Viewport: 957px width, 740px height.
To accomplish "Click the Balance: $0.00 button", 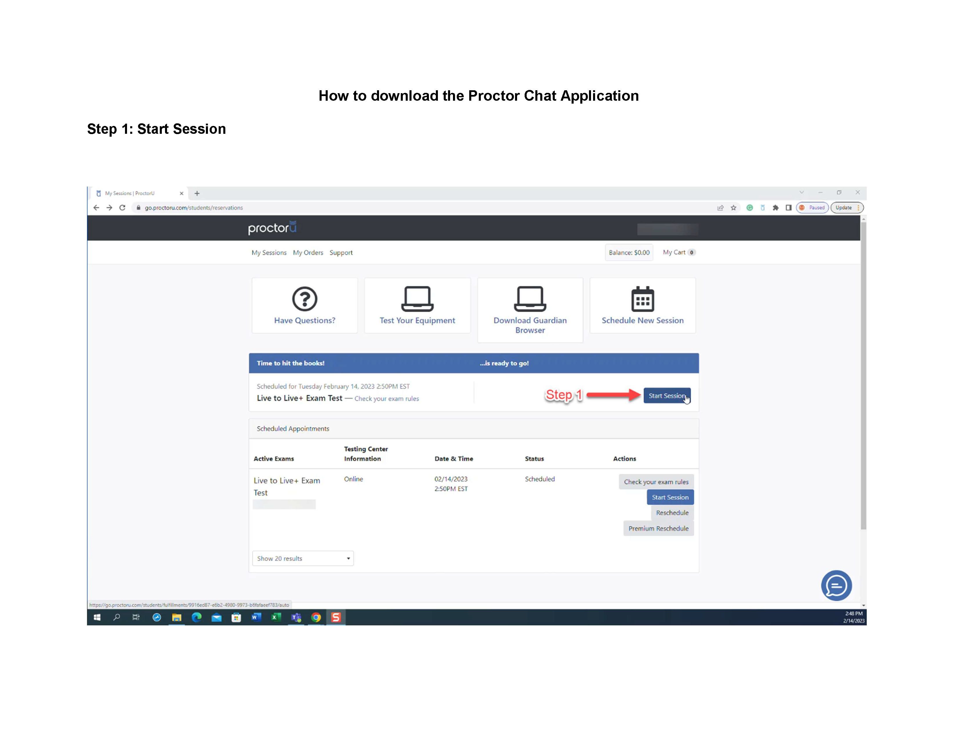I will (629, 252).
